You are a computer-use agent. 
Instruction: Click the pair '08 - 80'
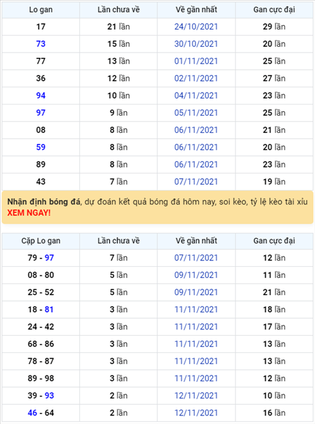41,275
